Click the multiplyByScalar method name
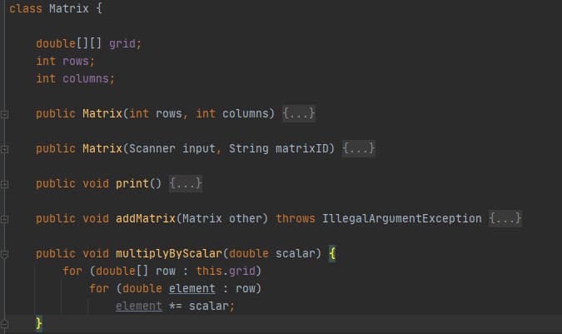The width and height of the screenshot is (562, 334). click(x=169, y=253)
